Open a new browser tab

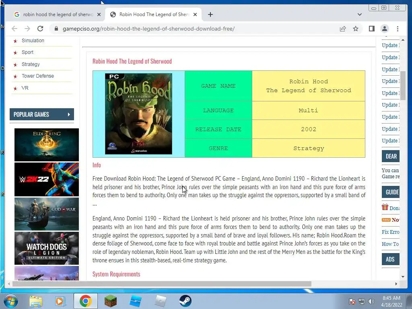click(x=210, y=14)
